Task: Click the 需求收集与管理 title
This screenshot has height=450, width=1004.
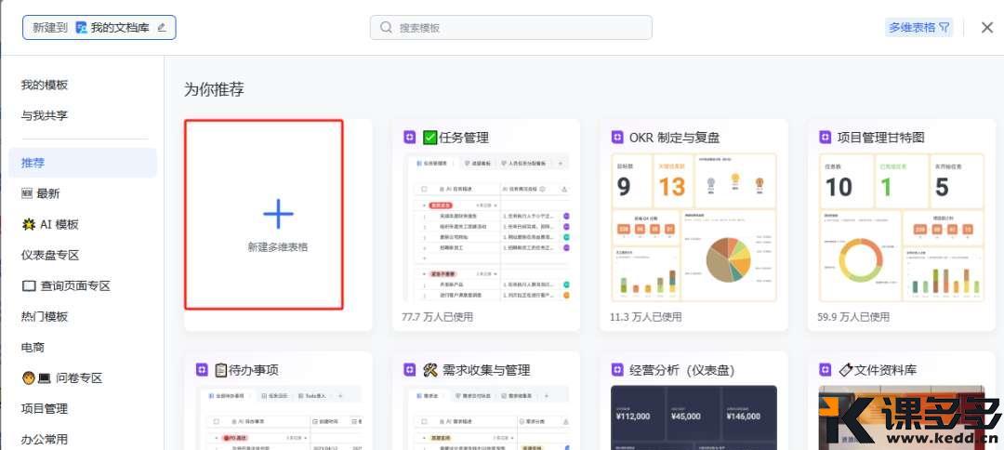Action: 485,369
